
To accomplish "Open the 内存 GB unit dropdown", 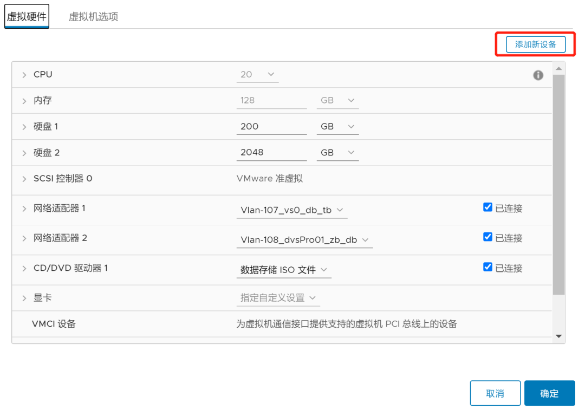I will (337, 100).
